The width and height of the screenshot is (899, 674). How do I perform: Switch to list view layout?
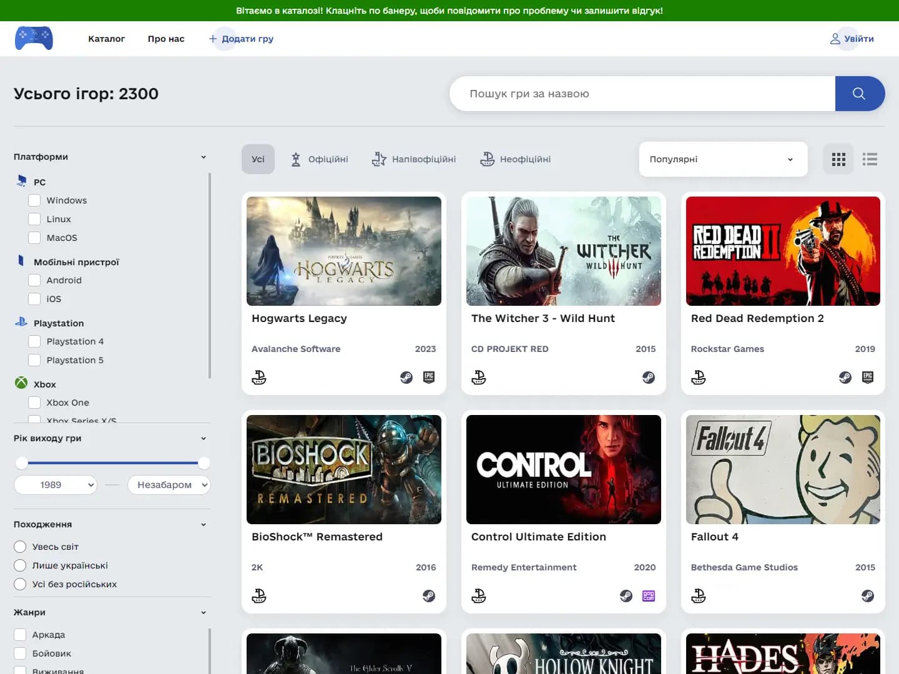tap(870, 159)
